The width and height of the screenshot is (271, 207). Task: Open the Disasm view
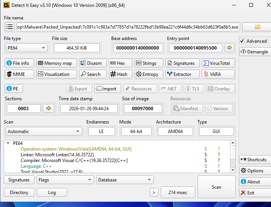click(x=91, y=63)
